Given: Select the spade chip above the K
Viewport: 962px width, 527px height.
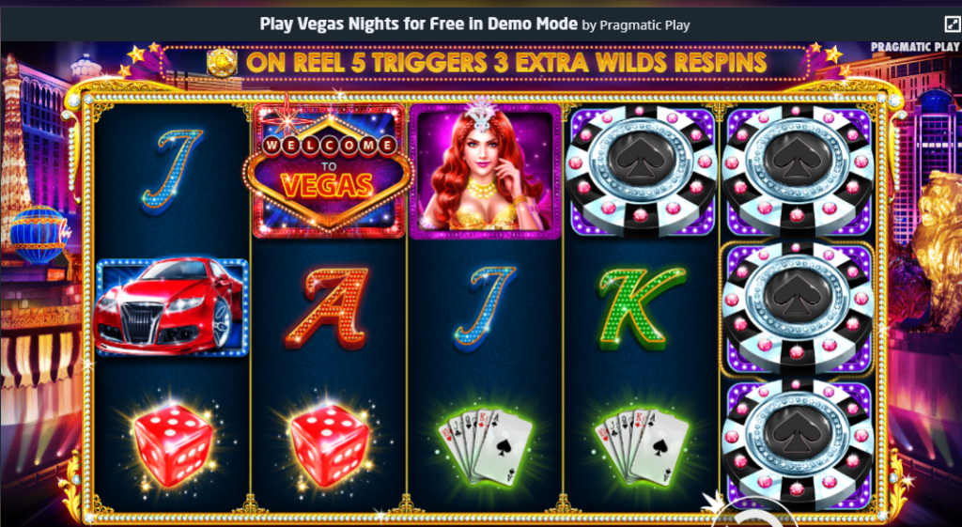Looking at the screenshot, I should 642,171.
